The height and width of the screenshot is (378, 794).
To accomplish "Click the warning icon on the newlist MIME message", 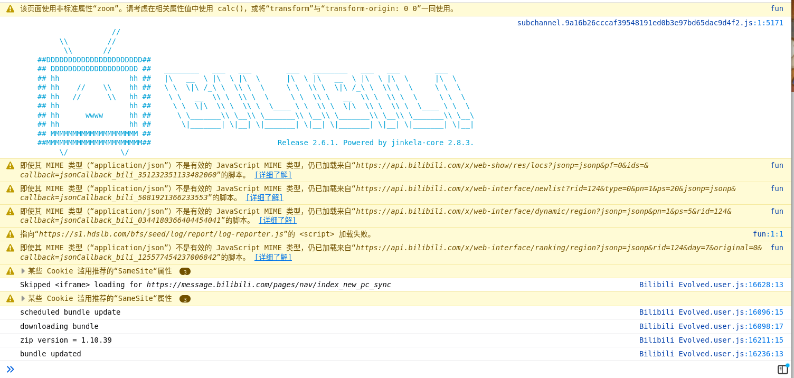I will 10,188.
